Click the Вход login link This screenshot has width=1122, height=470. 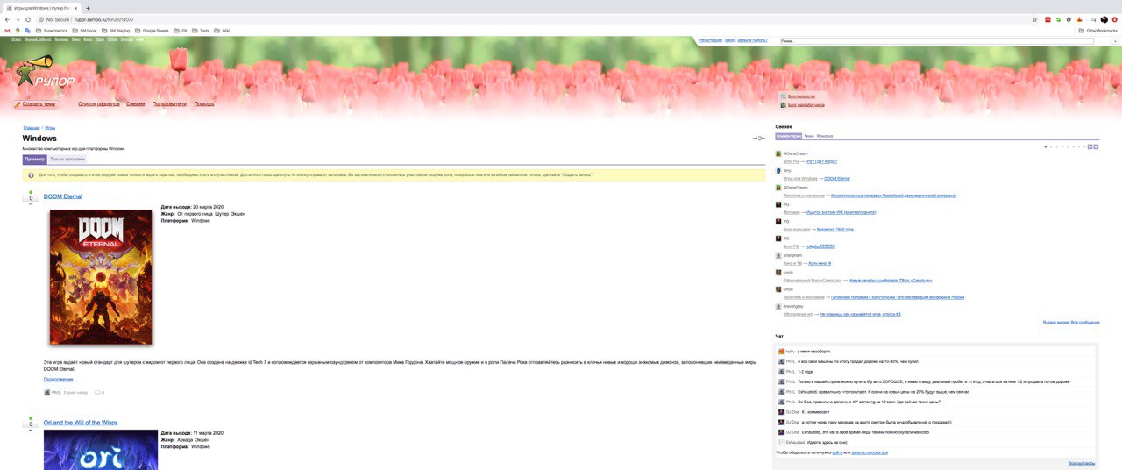(x=730, y=40)
